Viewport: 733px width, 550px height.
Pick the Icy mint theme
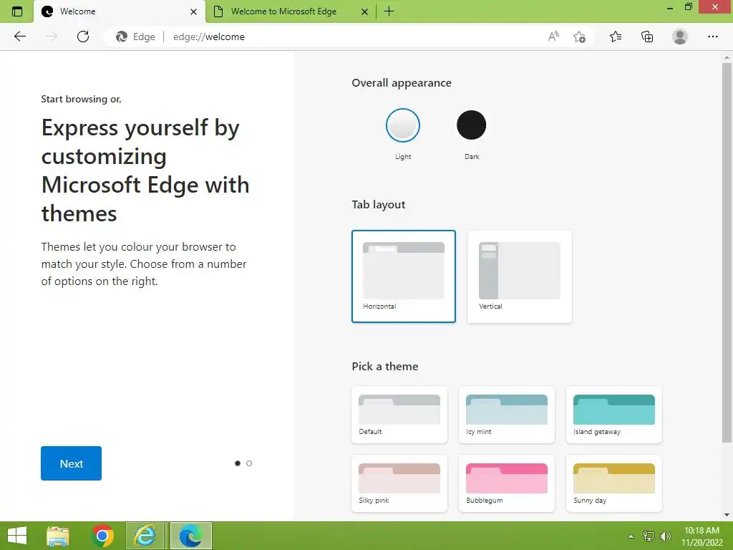tap(507, 415)
